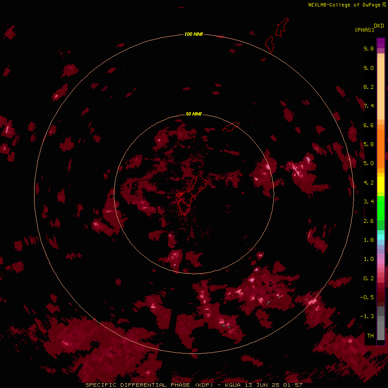Click the cyan band of the color scale
The width and height of the screenshot is (388, 388).
(x=381, y=237)
